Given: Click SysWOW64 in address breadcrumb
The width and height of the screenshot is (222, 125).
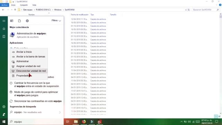Looking at the screenshot, I should [70, 10].
